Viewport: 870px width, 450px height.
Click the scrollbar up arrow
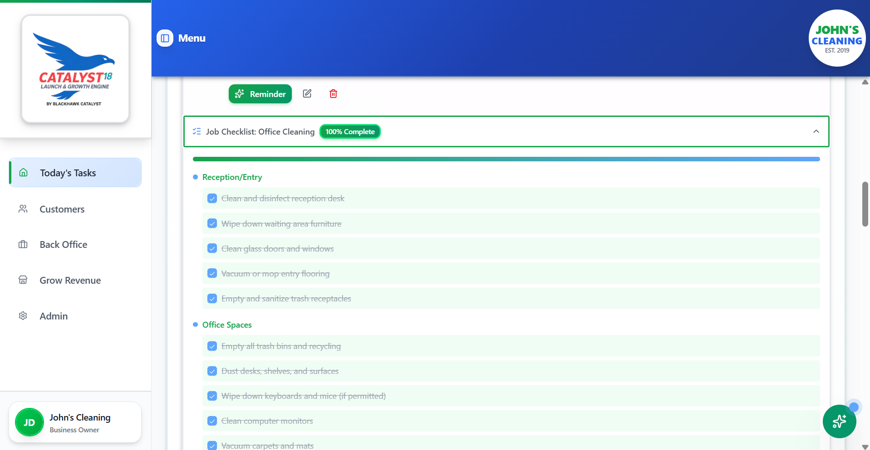(x=865, y=82)
